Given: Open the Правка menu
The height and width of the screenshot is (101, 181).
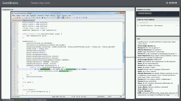Looking at the screenshot, I should tap(18, 16).
